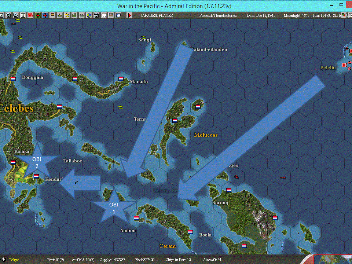Click the green factory/industry toolbar icon
The image size is (352, 264).
pyautogui.click(x=74, y=15)
